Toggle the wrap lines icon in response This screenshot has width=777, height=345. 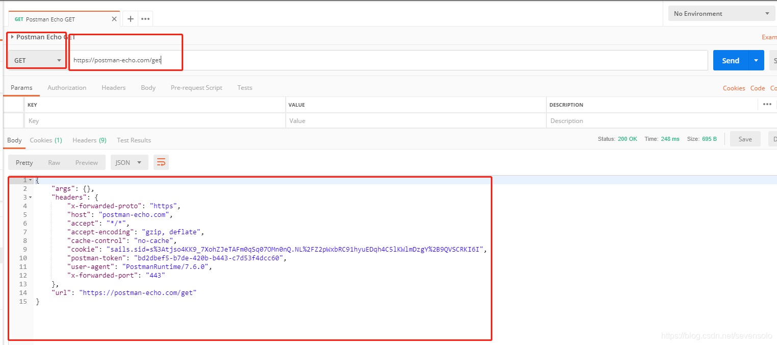[161, 162]
